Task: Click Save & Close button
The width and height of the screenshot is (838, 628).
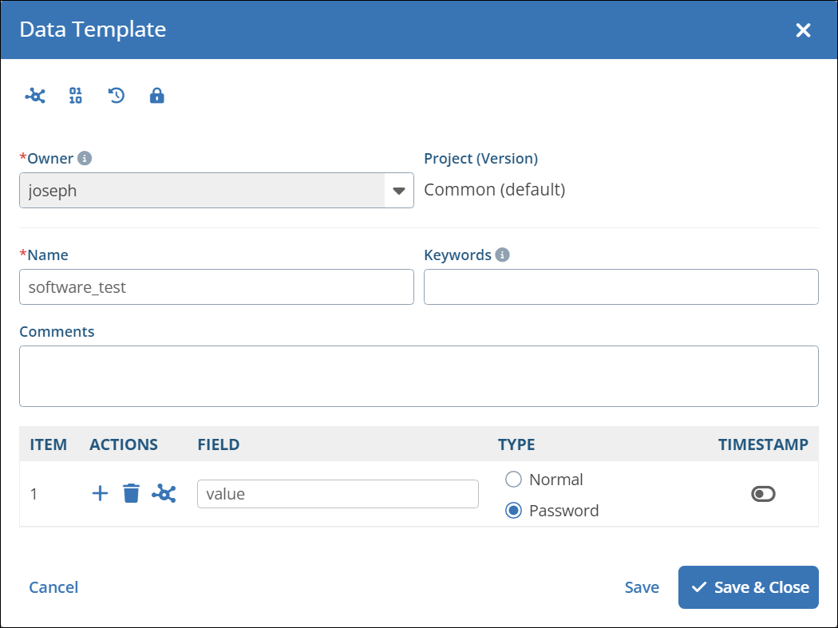Action: (x=748, y=587)
